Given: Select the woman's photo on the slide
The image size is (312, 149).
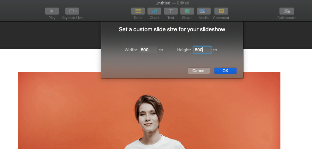Looking at the screenshot, I should [x=149, y=120].
